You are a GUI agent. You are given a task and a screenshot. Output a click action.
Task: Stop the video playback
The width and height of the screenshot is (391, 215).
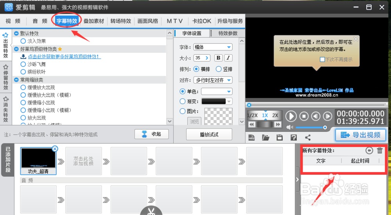point(304,116)
